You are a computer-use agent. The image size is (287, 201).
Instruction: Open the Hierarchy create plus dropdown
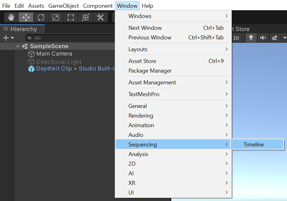pos(8,38)
